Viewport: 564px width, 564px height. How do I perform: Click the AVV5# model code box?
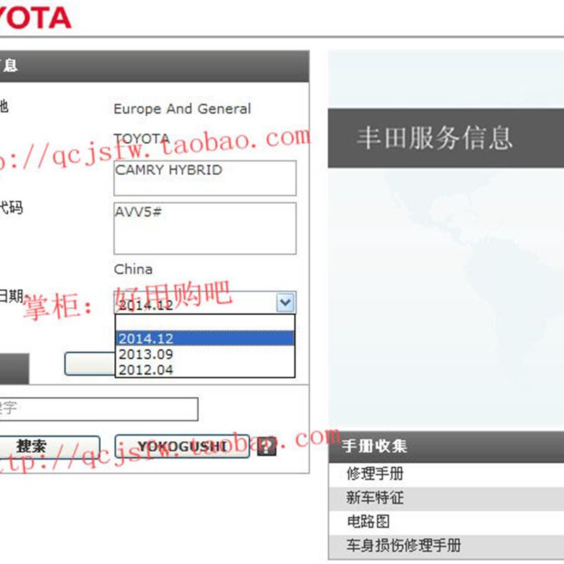205,228
